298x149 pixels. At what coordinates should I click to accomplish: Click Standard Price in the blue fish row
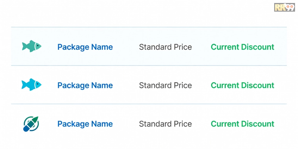click(165, 86)
